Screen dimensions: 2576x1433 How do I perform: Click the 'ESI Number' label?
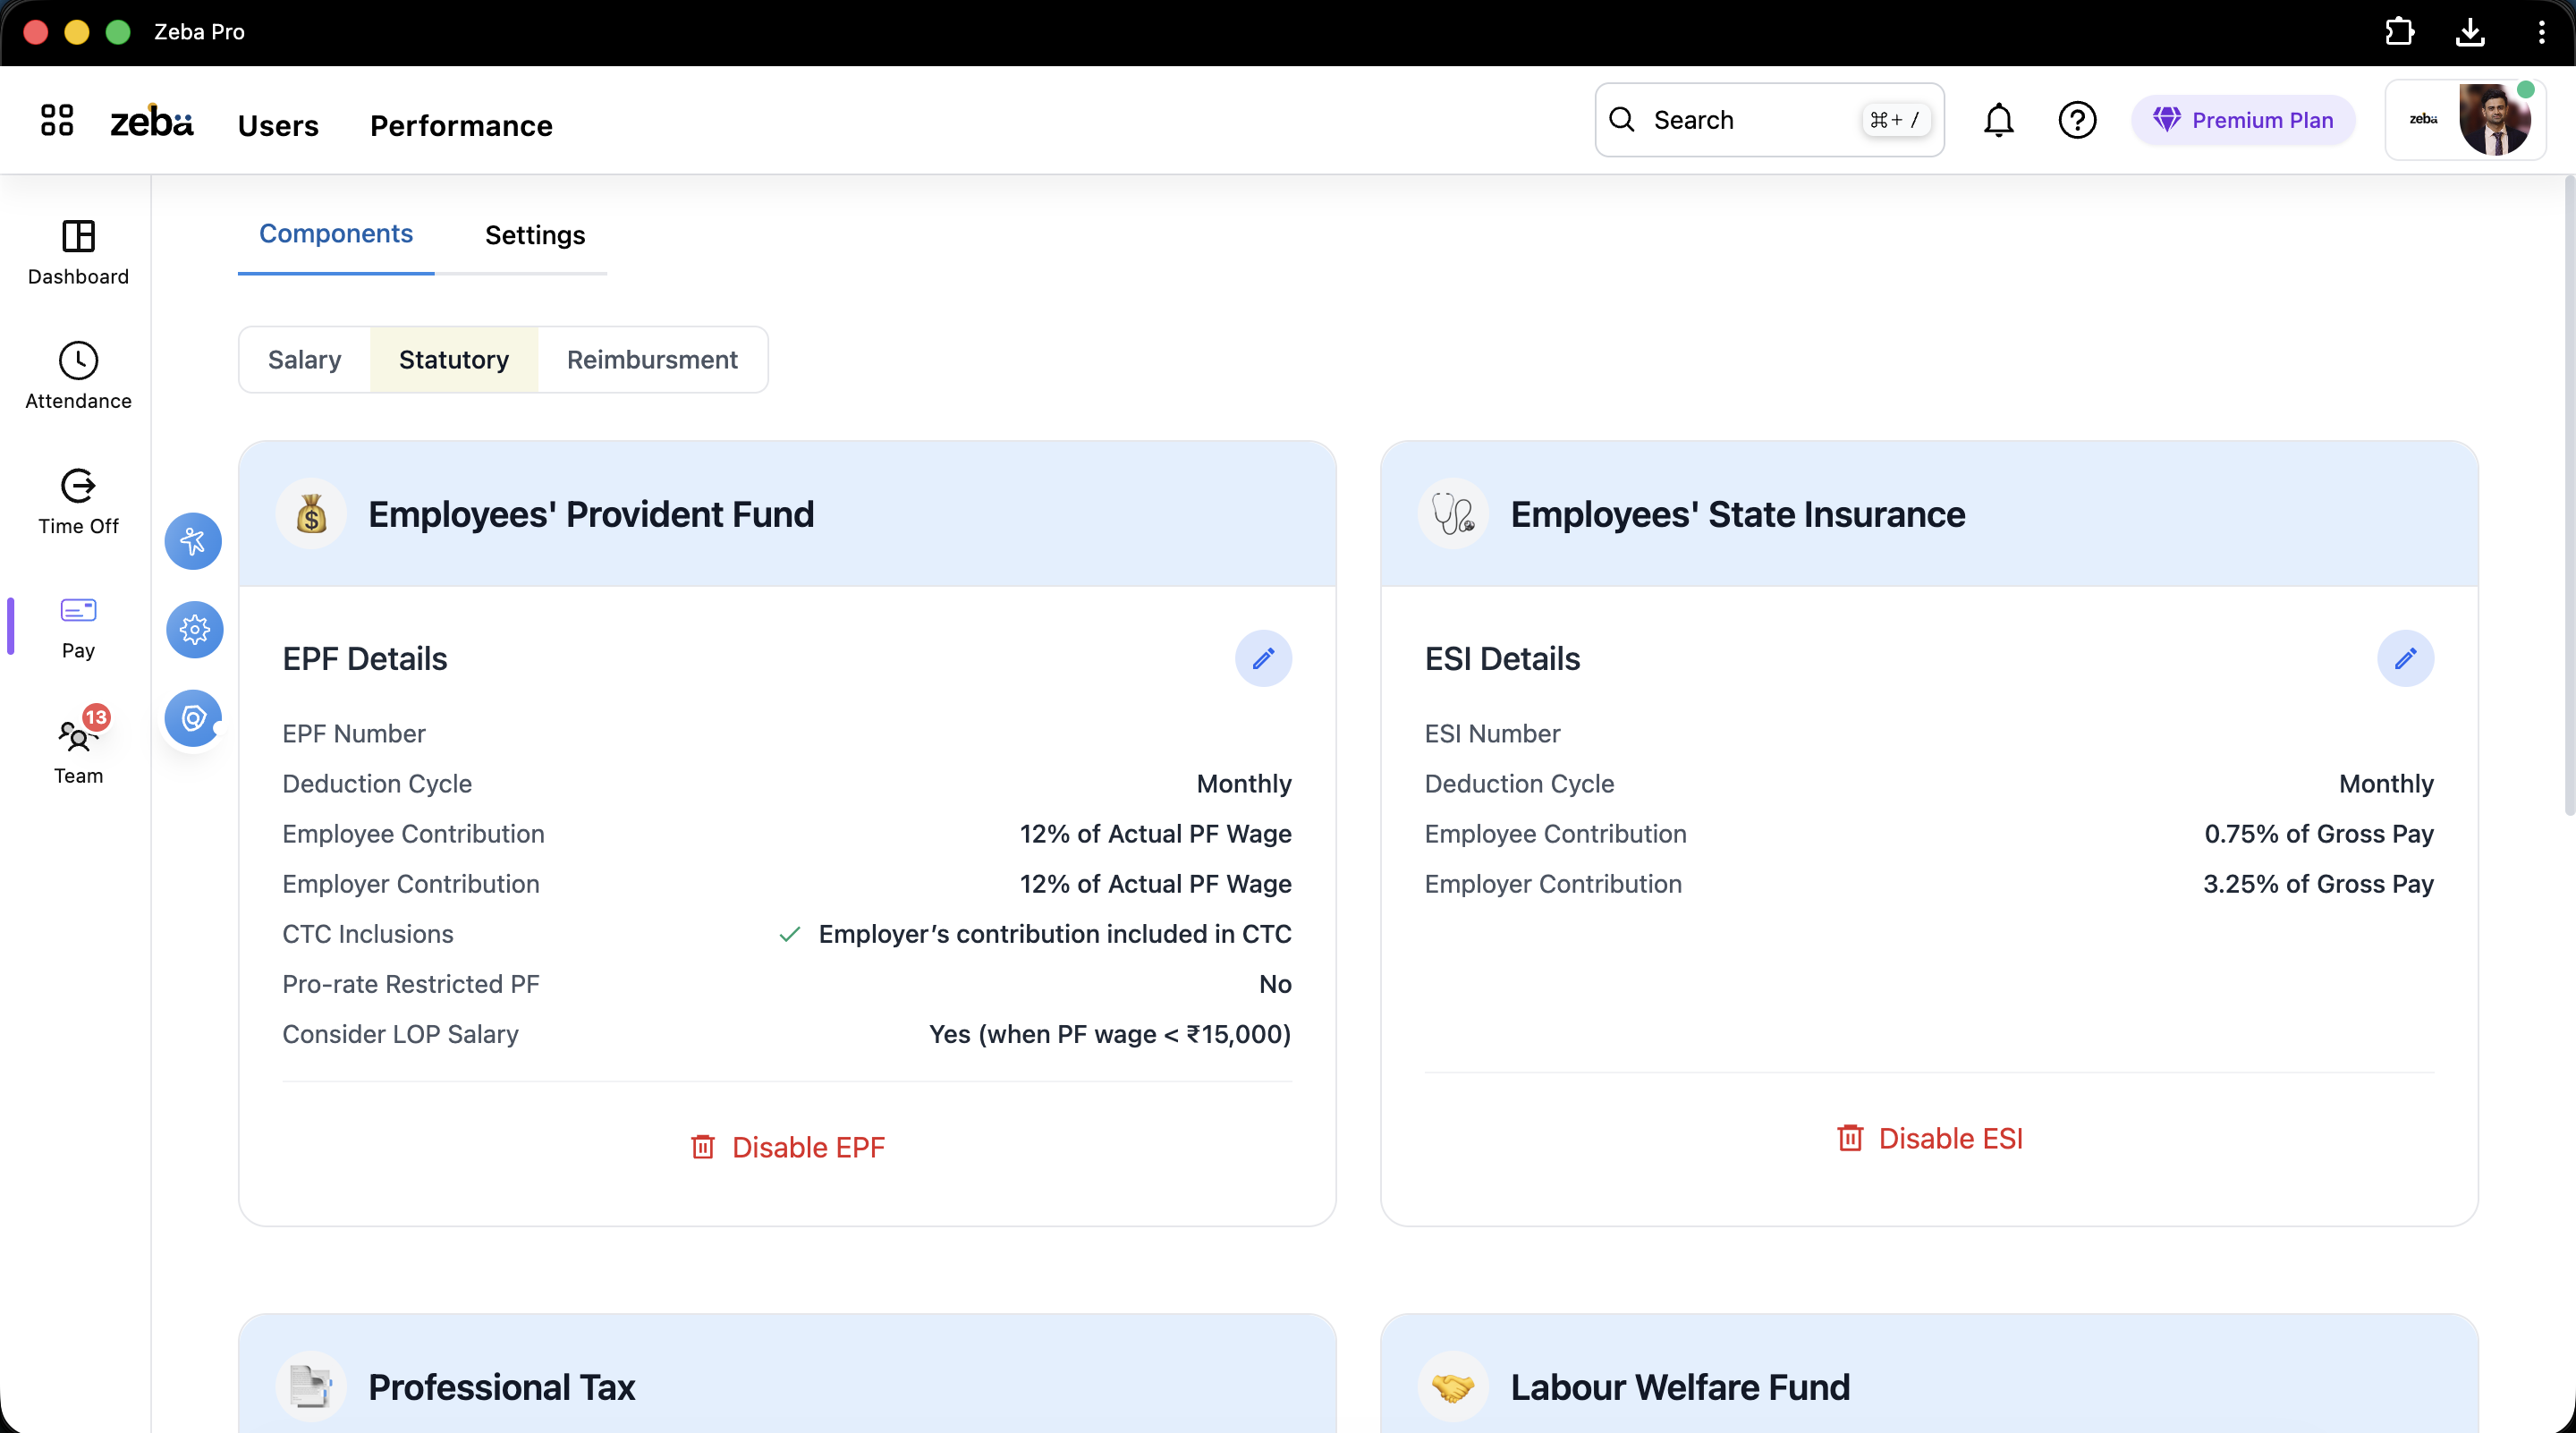point(1492,734)
